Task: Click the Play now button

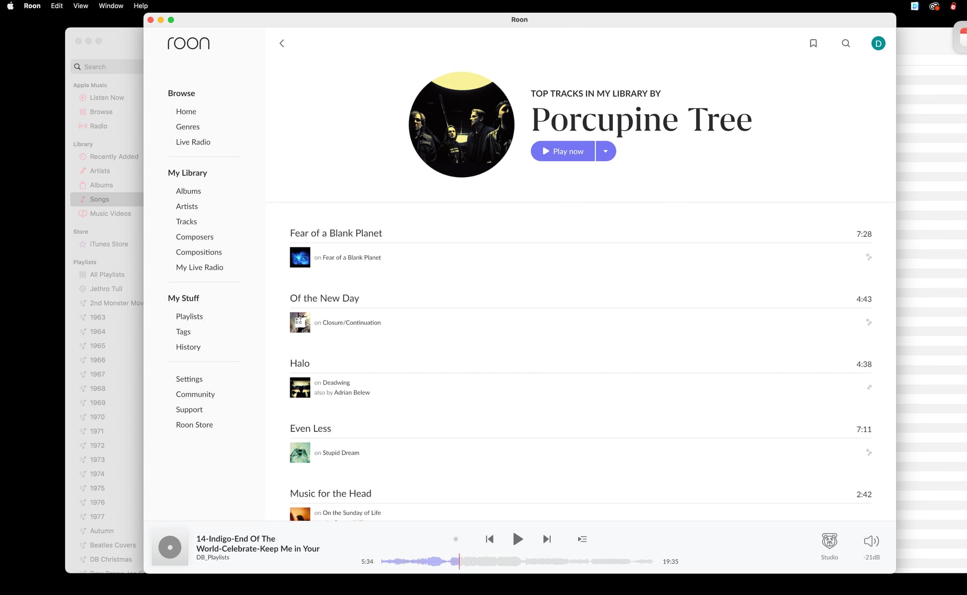Action: [x=563, y=152]
